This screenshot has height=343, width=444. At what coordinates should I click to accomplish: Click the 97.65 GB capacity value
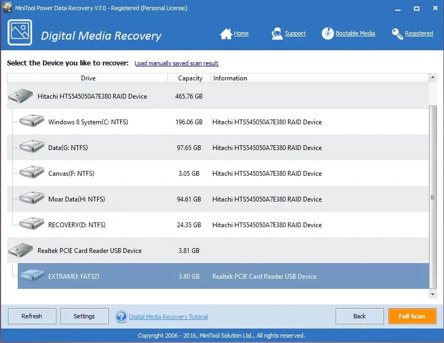(x=189, y=148)
